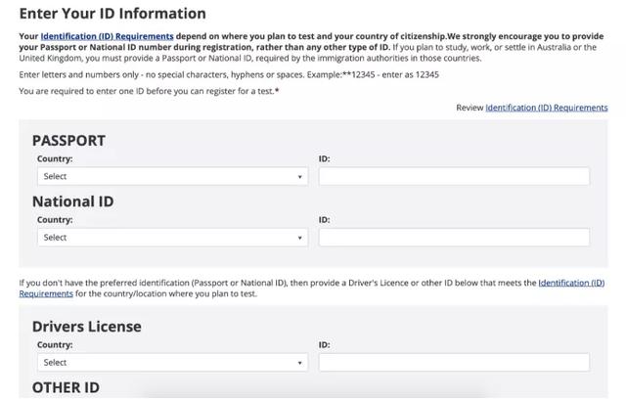Viewport: 626px width, 399px height.
Task: Click the Drivers License section heading
Action: (x=86, y=327)
